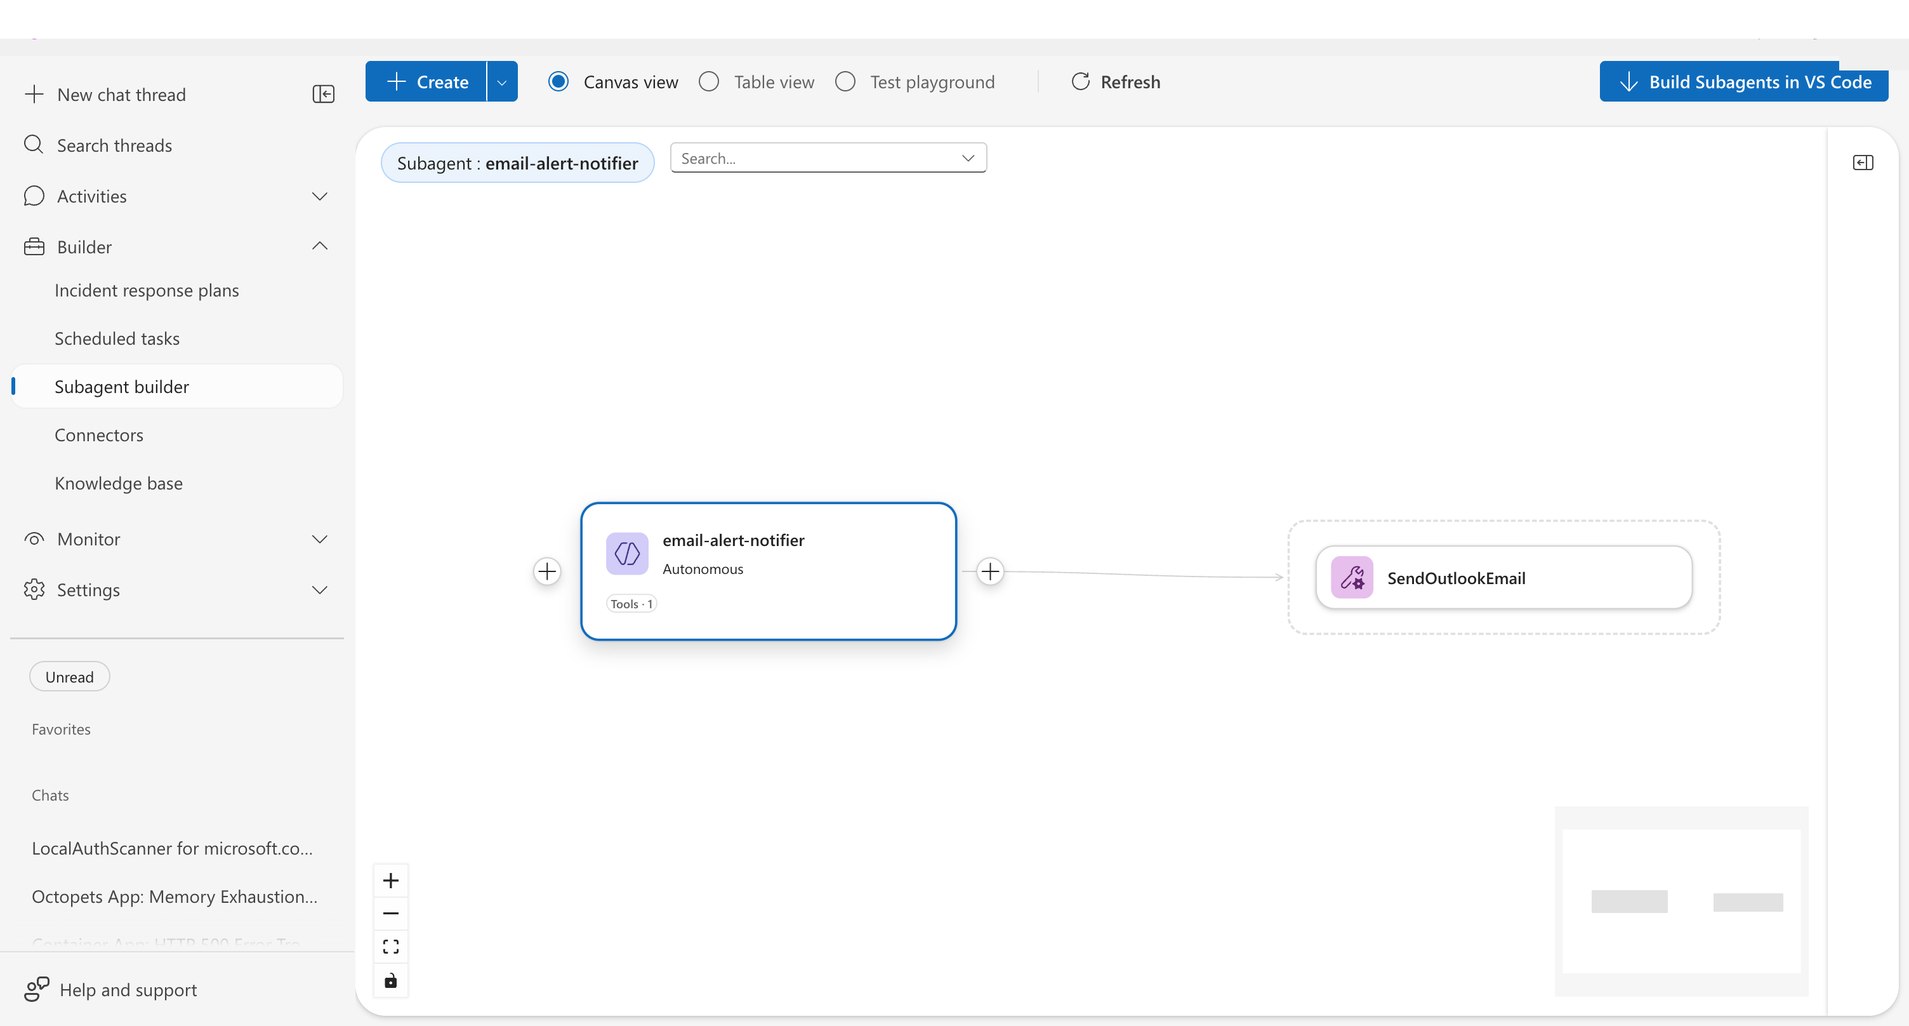Image resolution: width=1909 pixels, height=1026 pixels.
Task: Click the Tools · 1 badge
Action: (631, 603)
